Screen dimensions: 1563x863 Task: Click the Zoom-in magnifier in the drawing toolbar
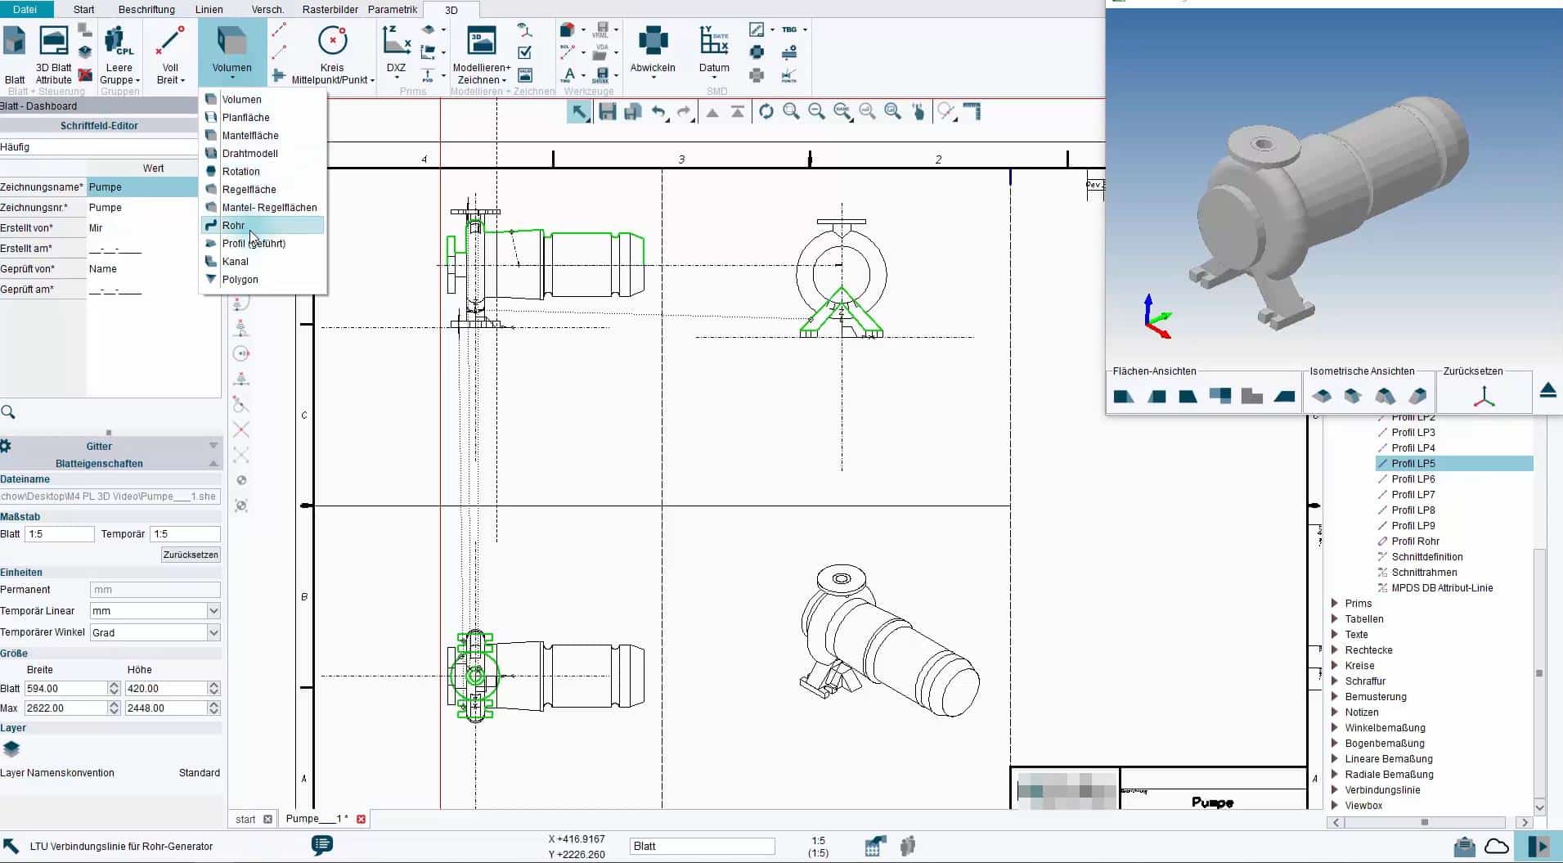tap(792, 112)
